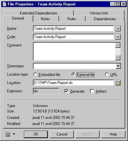
Task: Uncheck the Generate checkbox
Action: pos(66,91)
